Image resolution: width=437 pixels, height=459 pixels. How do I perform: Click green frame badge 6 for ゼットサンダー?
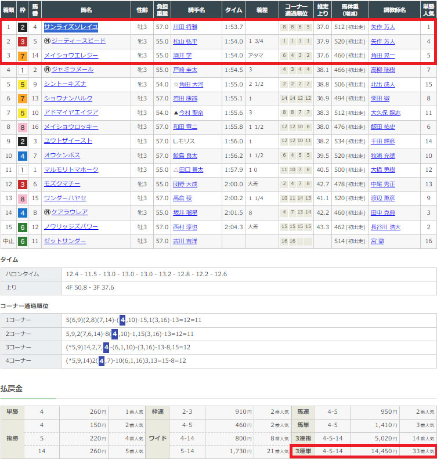tap(21, 241)
